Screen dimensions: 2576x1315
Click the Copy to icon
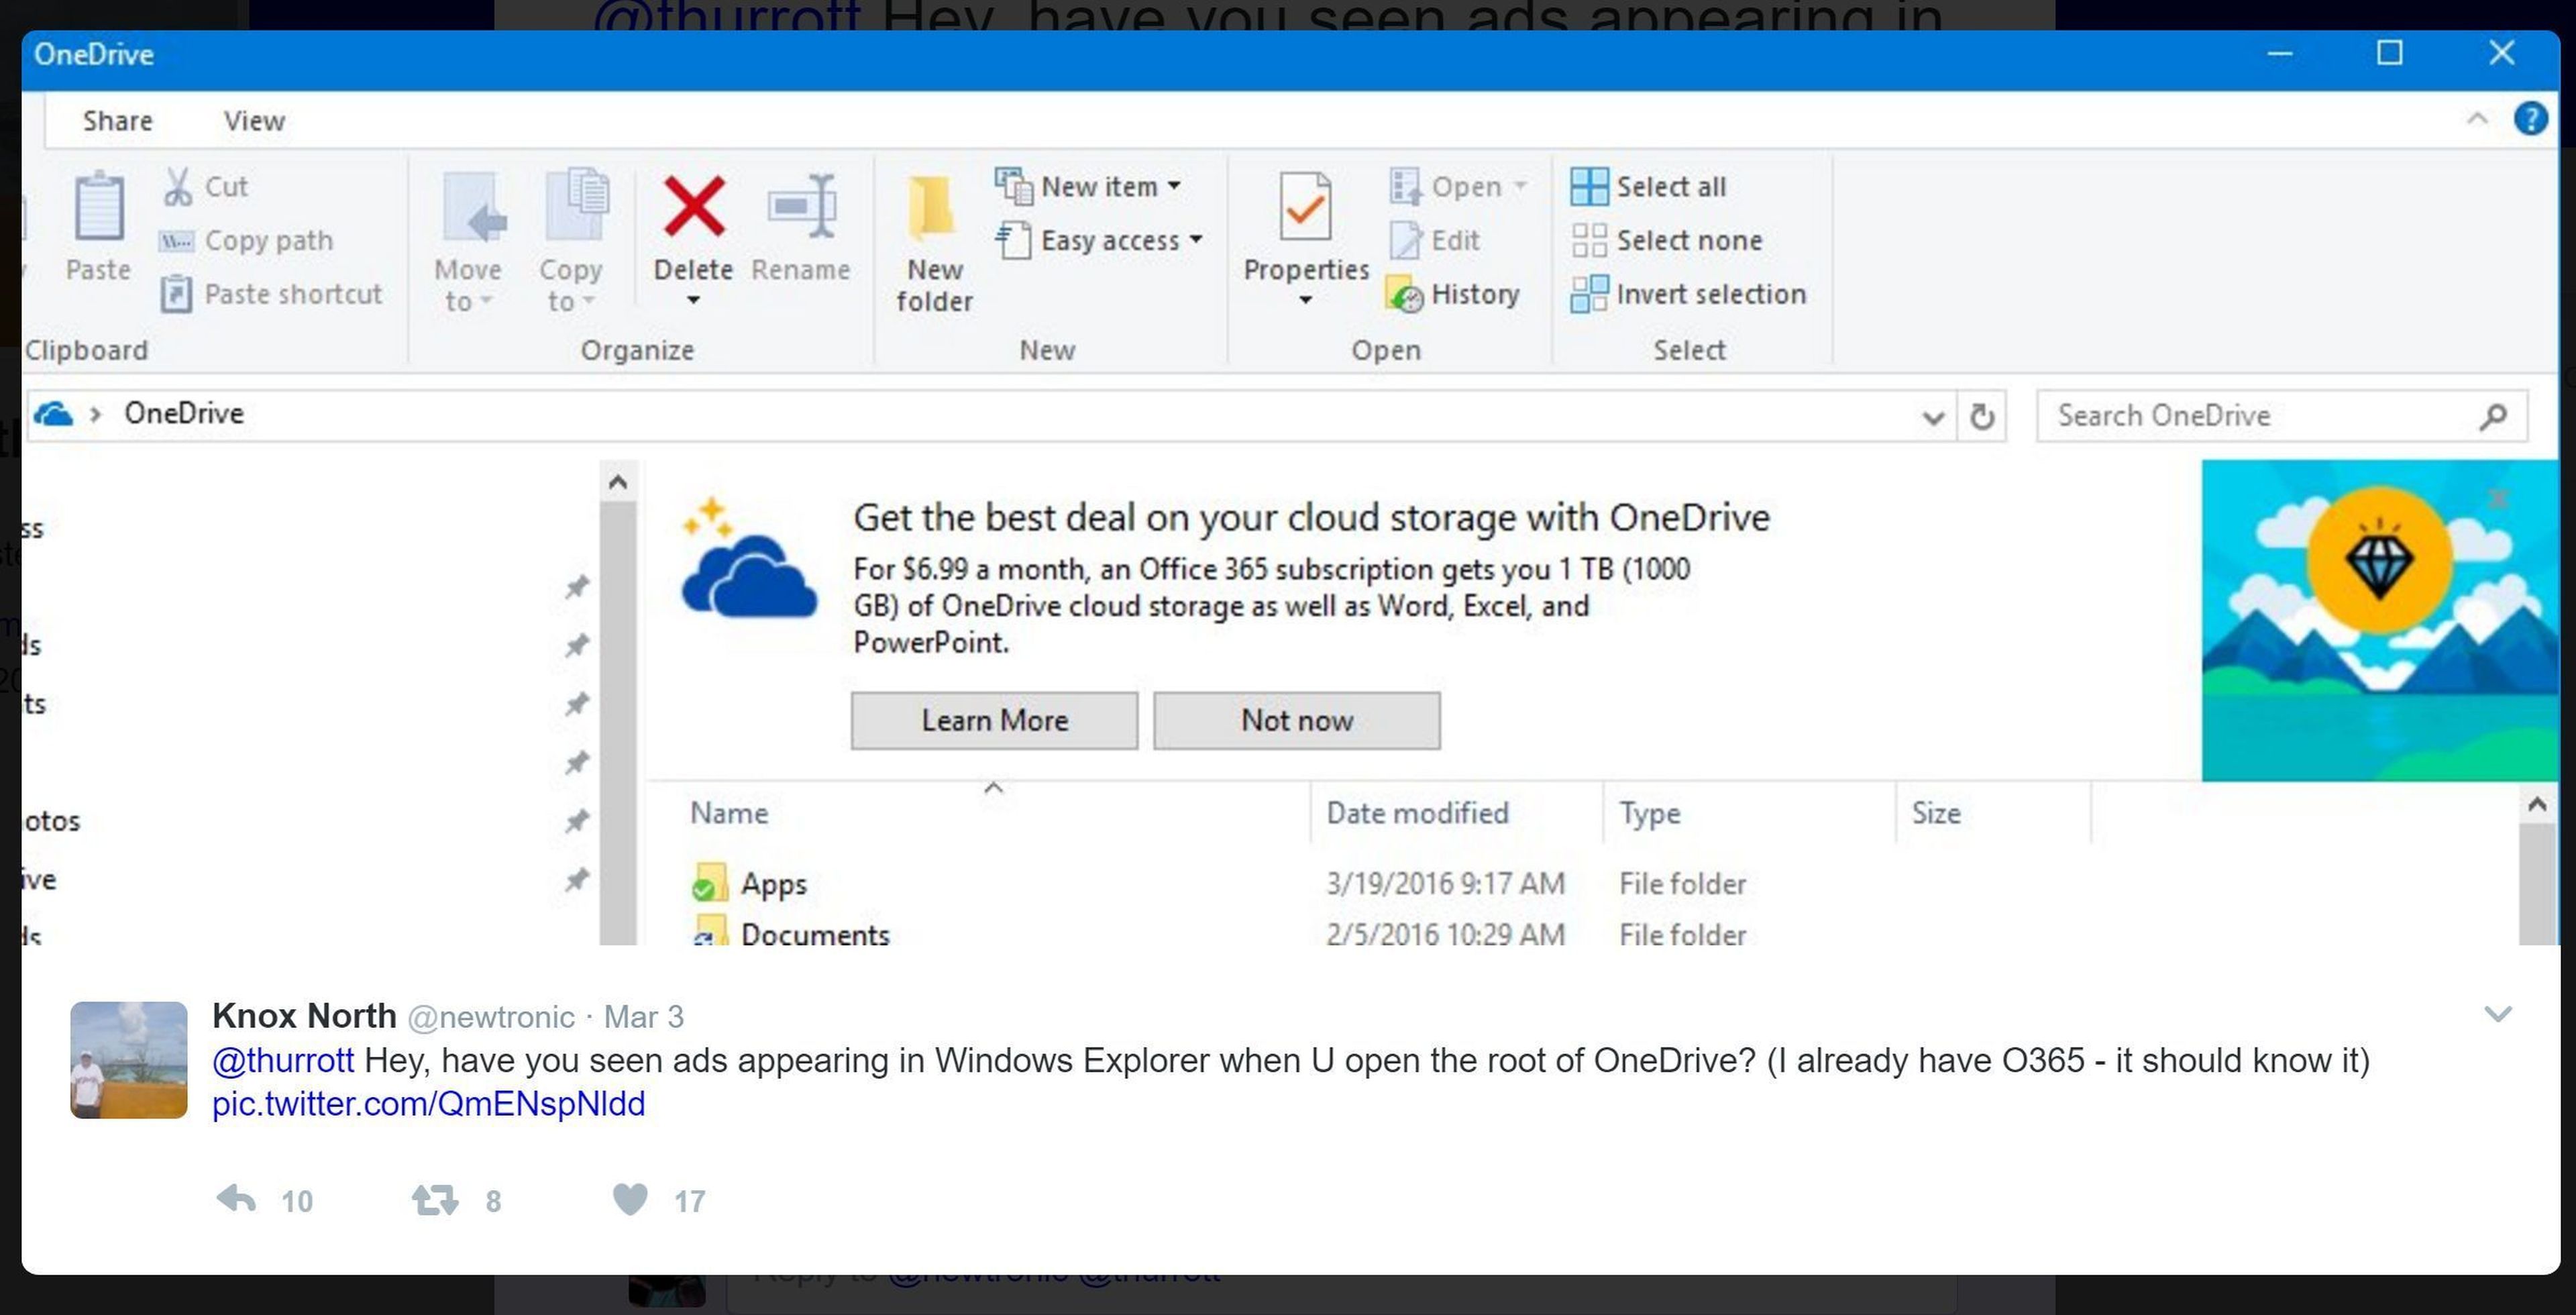coord(577,205)
